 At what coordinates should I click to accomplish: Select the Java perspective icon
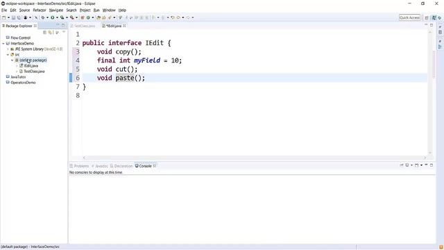point(434,17)
